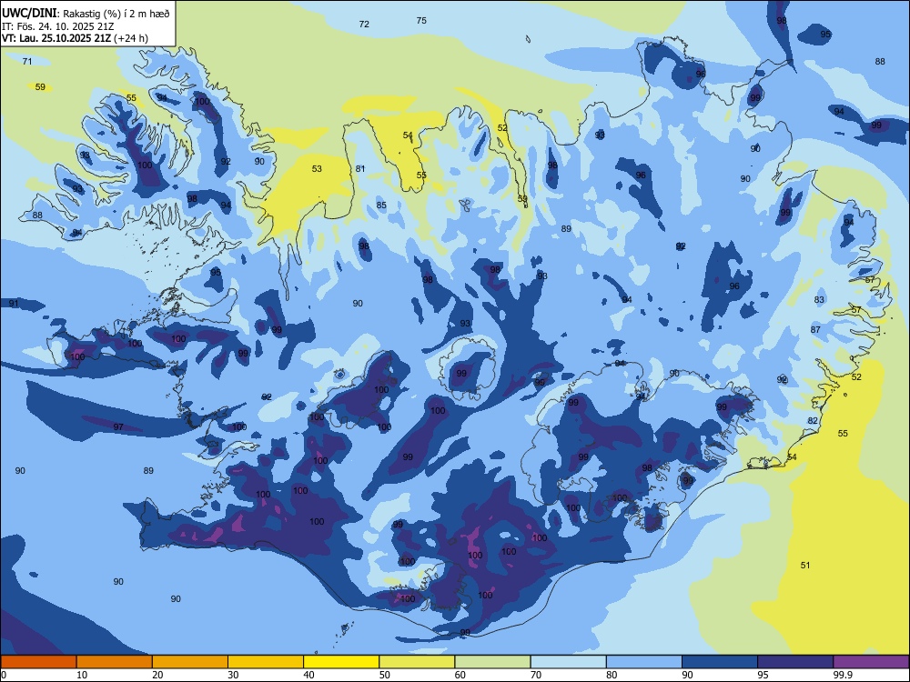Click the 60–70 light green legend swatch
This screenshot has width=910, height=682.
click(x=492, y=662)
